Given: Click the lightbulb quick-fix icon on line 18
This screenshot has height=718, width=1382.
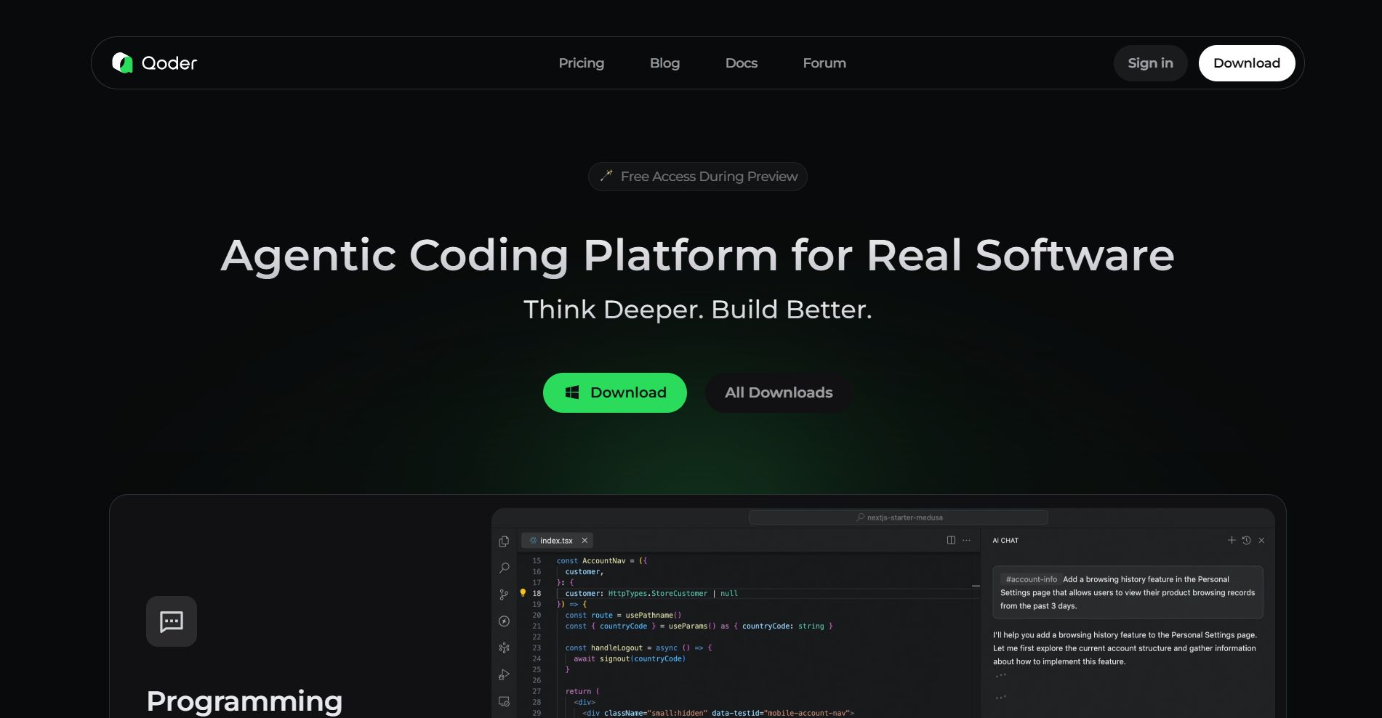Looking at the screenshot, I should [523, 593].
